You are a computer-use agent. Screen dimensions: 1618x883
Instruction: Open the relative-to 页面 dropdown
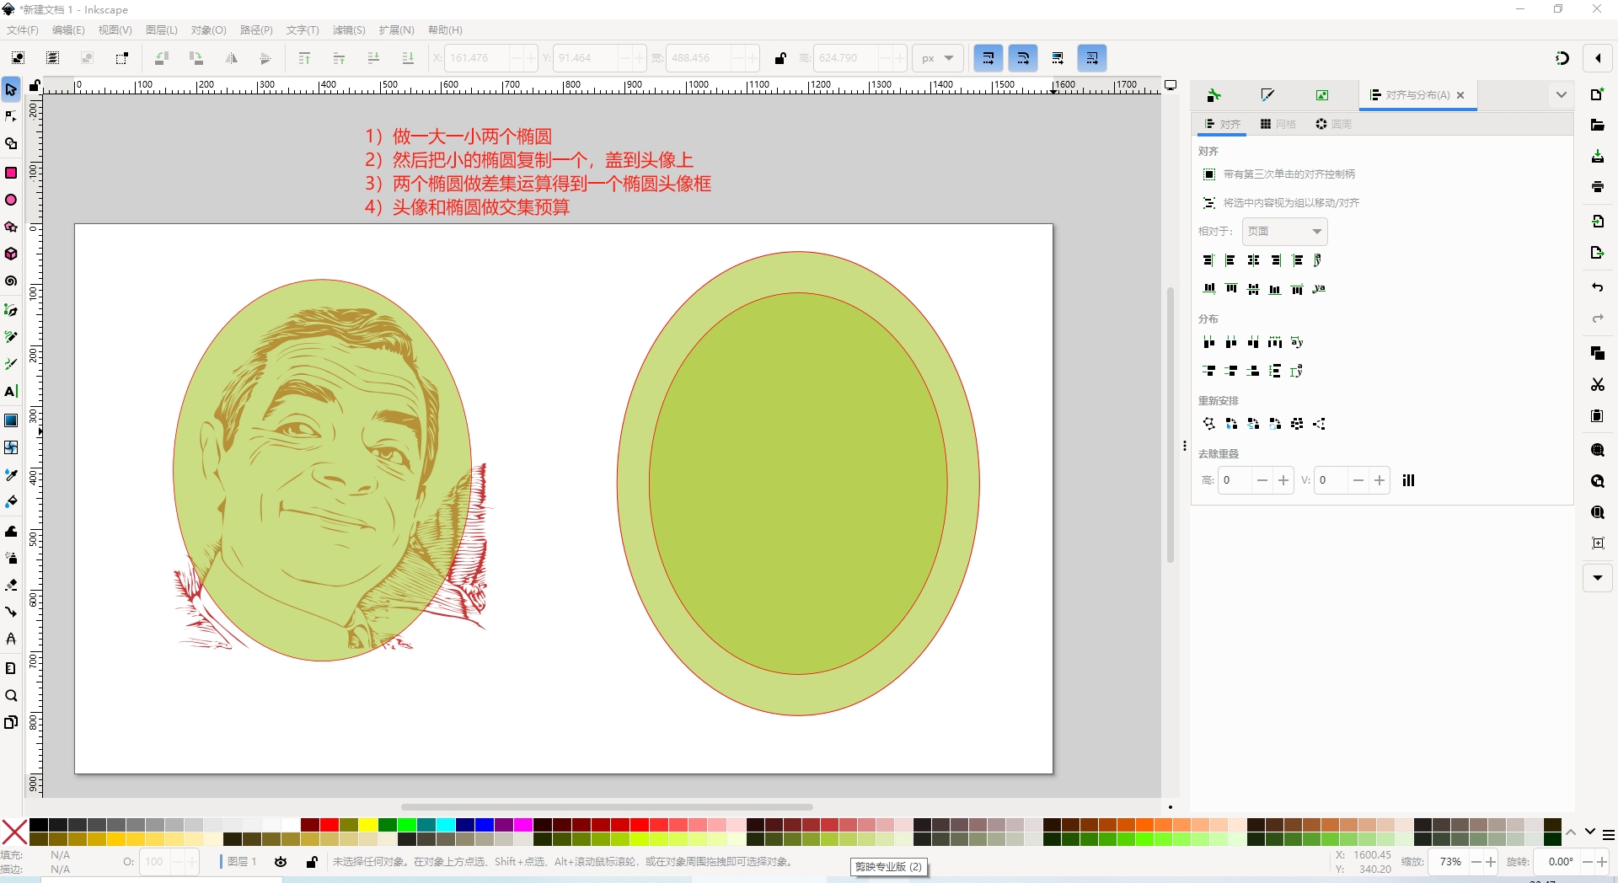(1284, 232)
